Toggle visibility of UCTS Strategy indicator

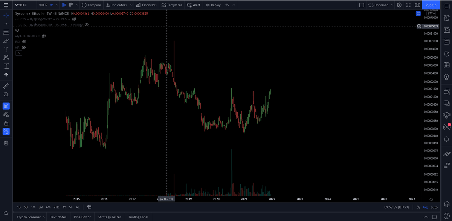tap(87, 24)
